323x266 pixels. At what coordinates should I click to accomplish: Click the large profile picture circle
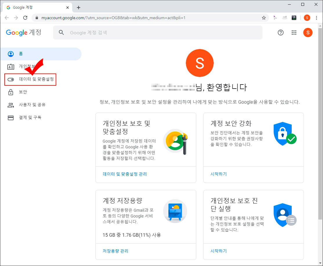coord(199,63)
